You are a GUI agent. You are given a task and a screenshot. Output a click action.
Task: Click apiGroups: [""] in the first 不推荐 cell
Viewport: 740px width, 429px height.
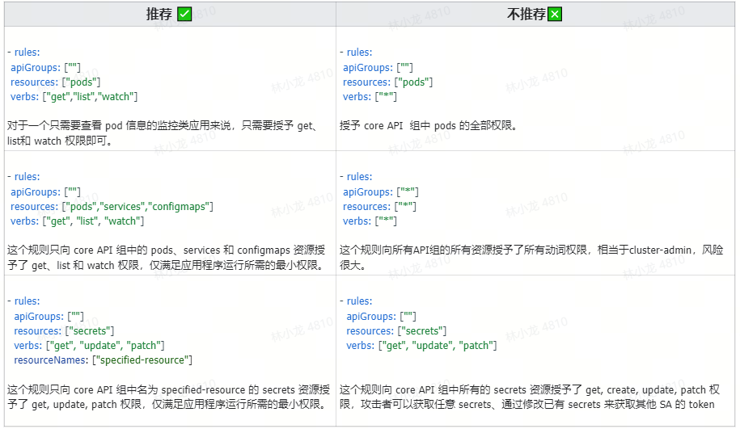378,67
